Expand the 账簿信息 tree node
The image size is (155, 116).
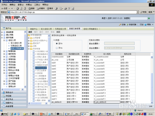[4, 51]
